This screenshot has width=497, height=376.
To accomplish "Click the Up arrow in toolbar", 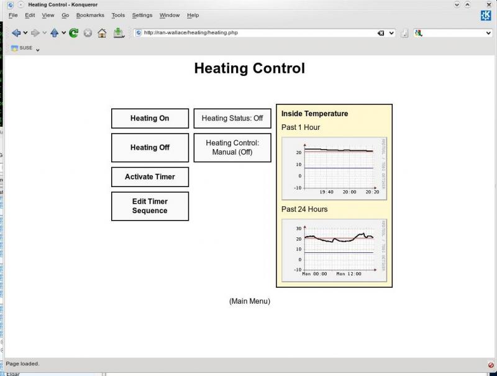I will 54,33.
